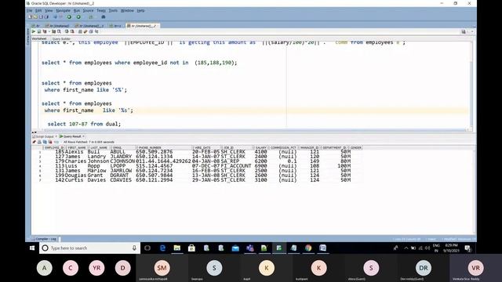Click the pin icon in Query Result toolbar

(34, 142)
